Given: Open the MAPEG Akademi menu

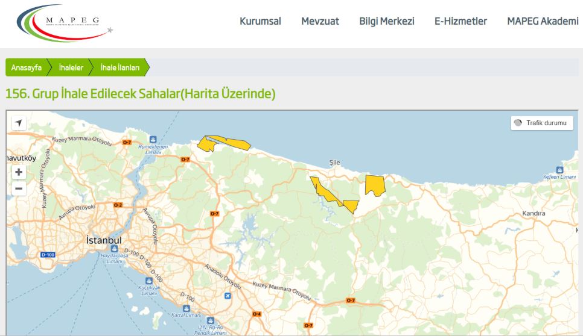Looking at the screenshot, I should pos(542,22).
